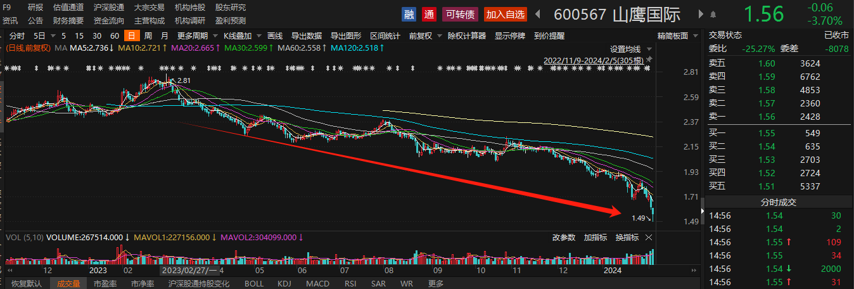Click the 区间统计 range statistics button
The image size is (854, 289).
coord(385,36)
